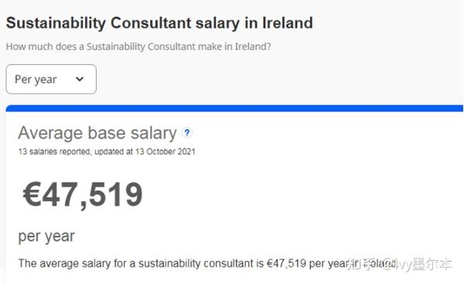Click the Per year text inside the dropdown box
Image resolution: width=464 pixels, height=285 pixels.
(x=36, y=80)
